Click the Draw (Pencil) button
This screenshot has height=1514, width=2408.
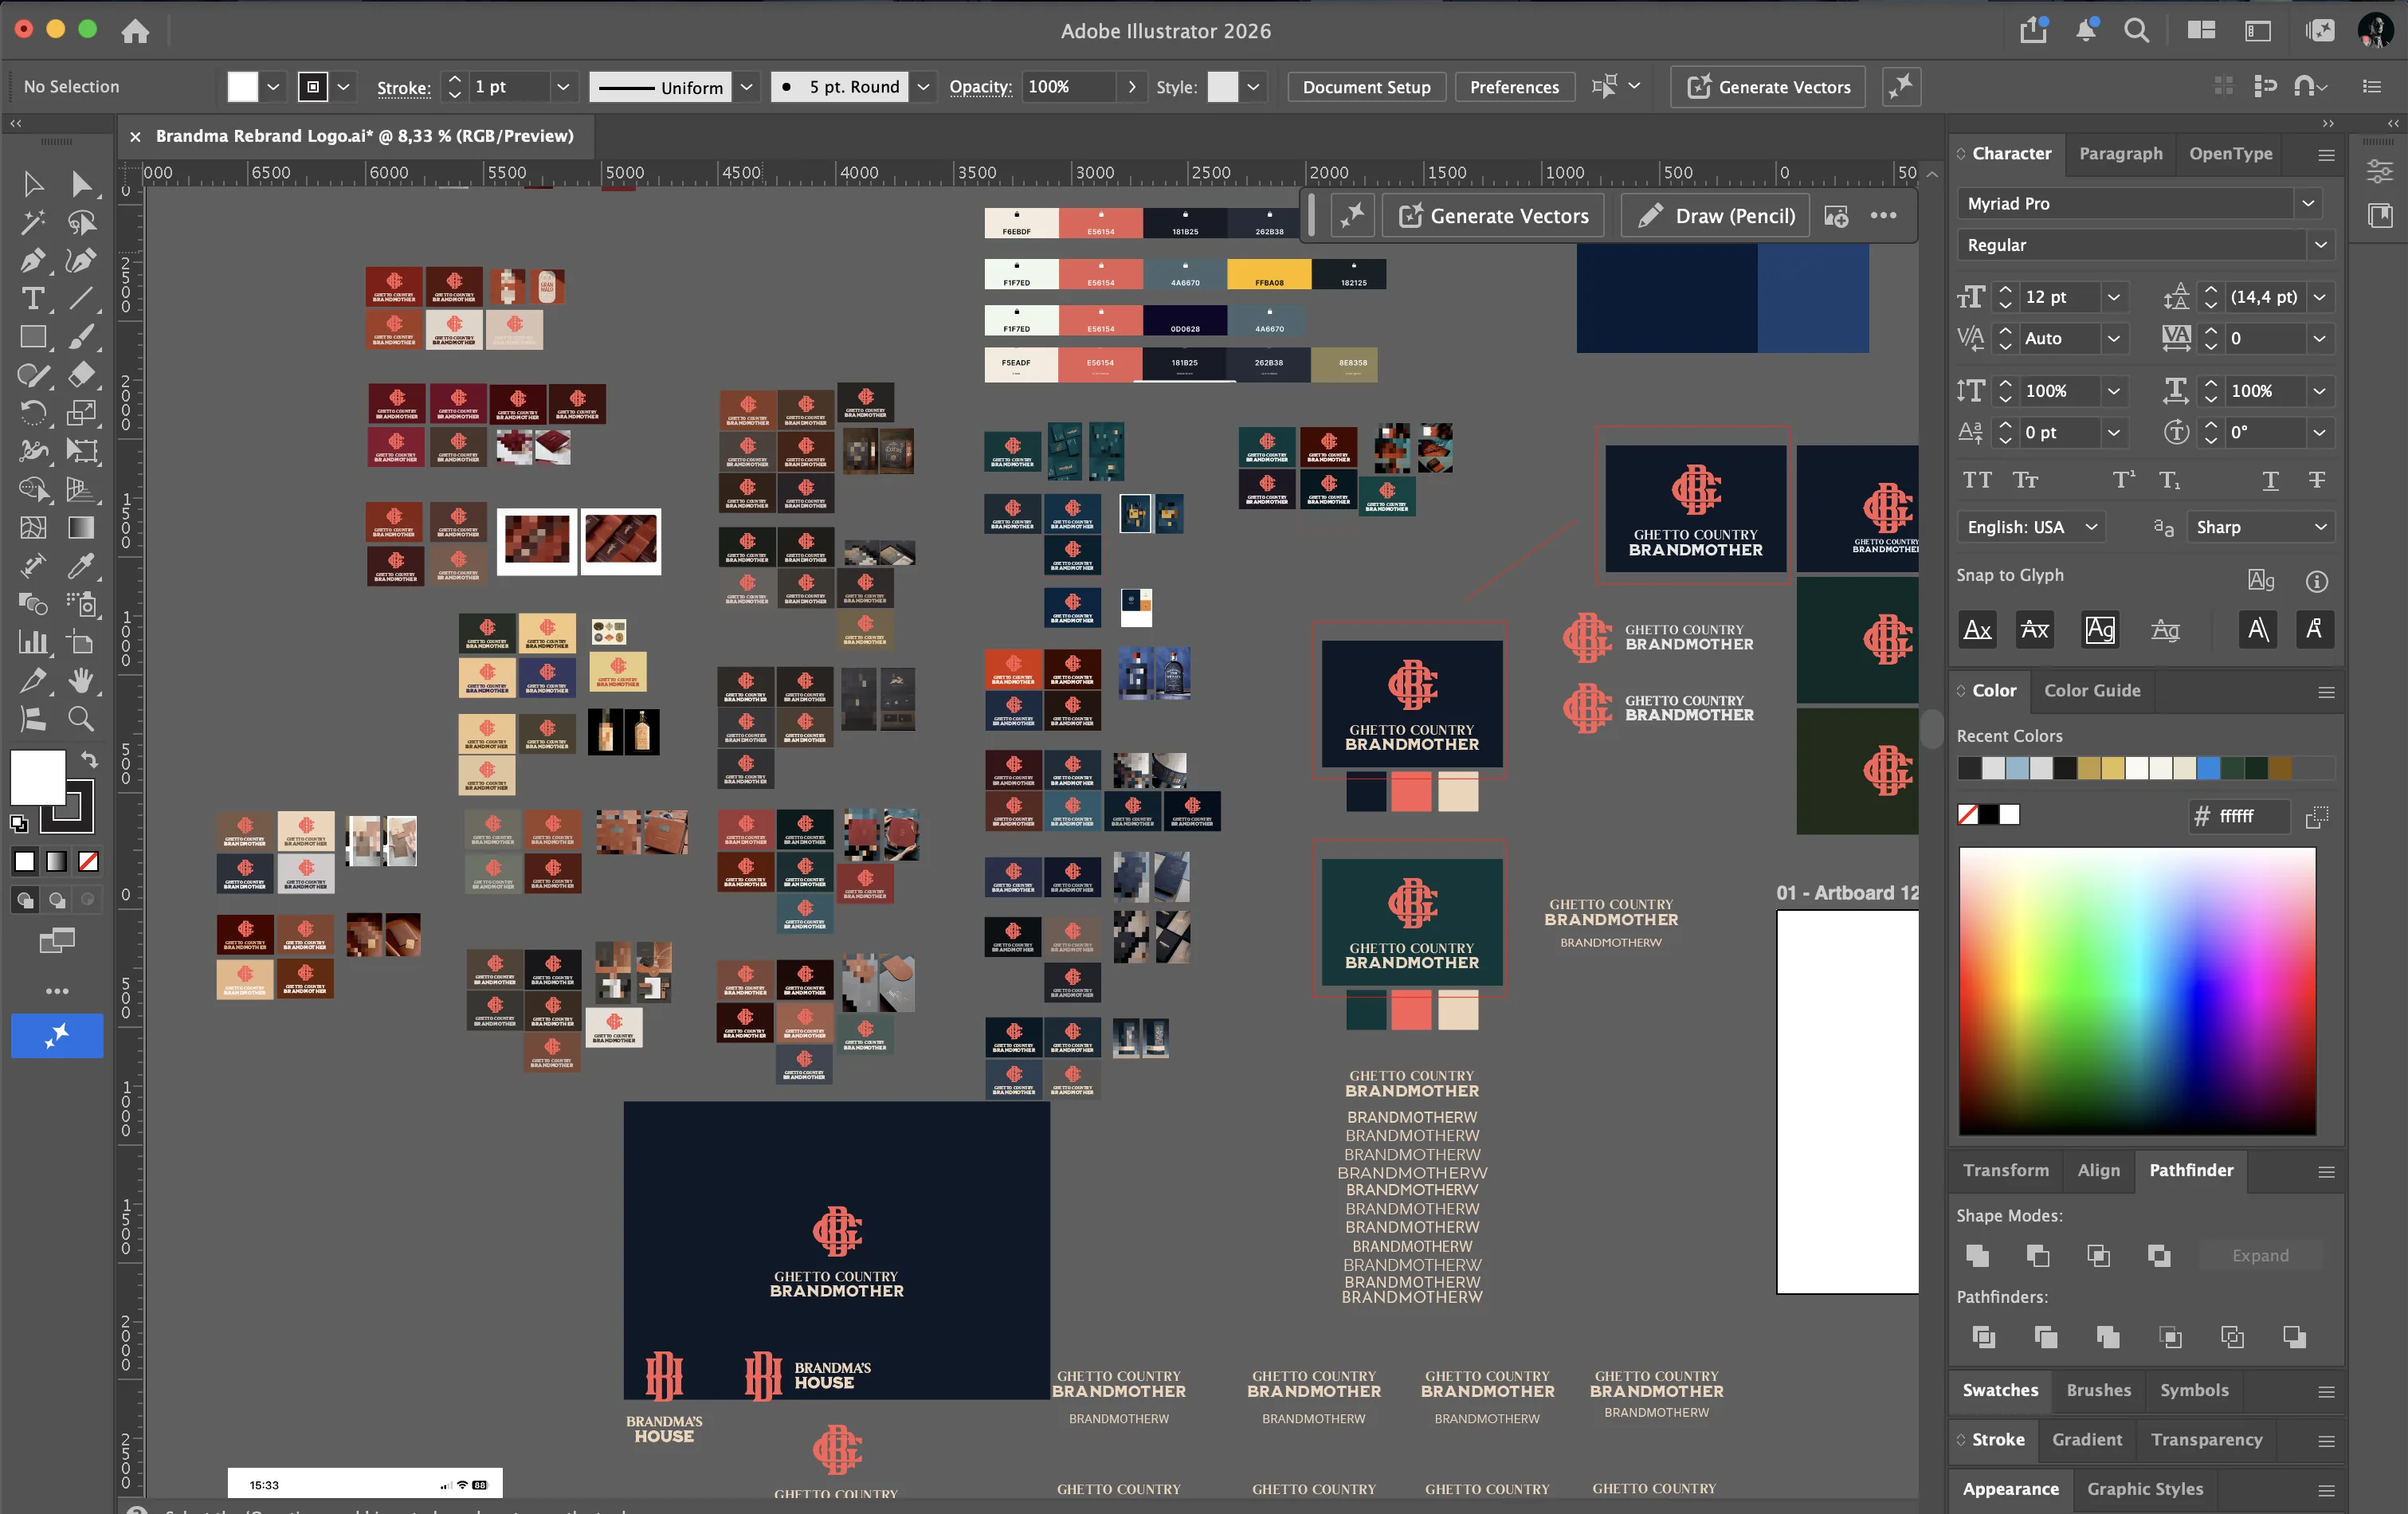click(x=1716, y=216)
